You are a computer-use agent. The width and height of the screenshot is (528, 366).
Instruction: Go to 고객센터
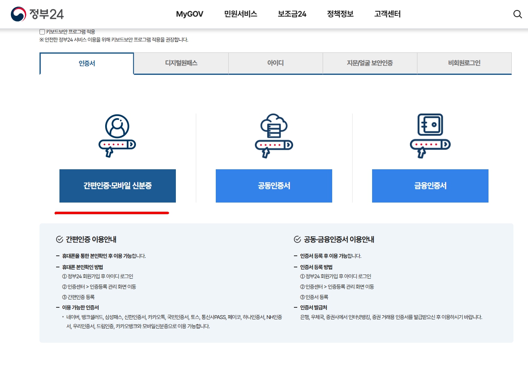pos(387,14)
